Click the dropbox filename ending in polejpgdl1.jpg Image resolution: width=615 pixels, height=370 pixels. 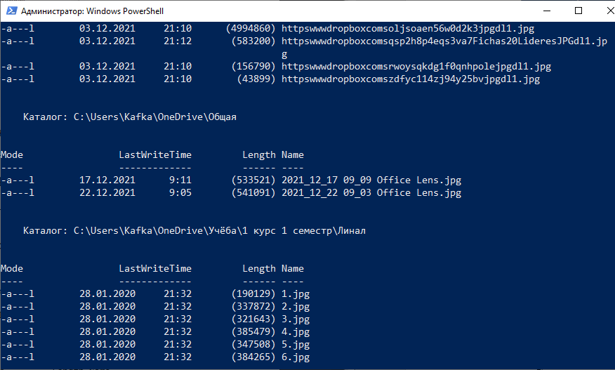[416, 66]
